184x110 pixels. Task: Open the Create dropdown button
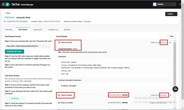pos(171,14)
